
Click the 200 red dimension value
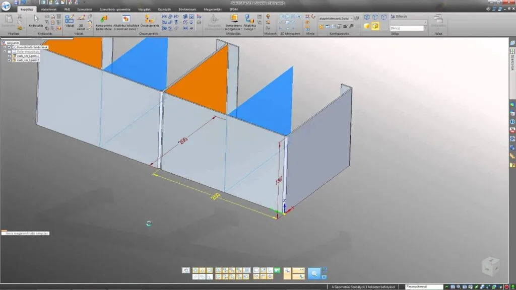(x=183, y=140)
